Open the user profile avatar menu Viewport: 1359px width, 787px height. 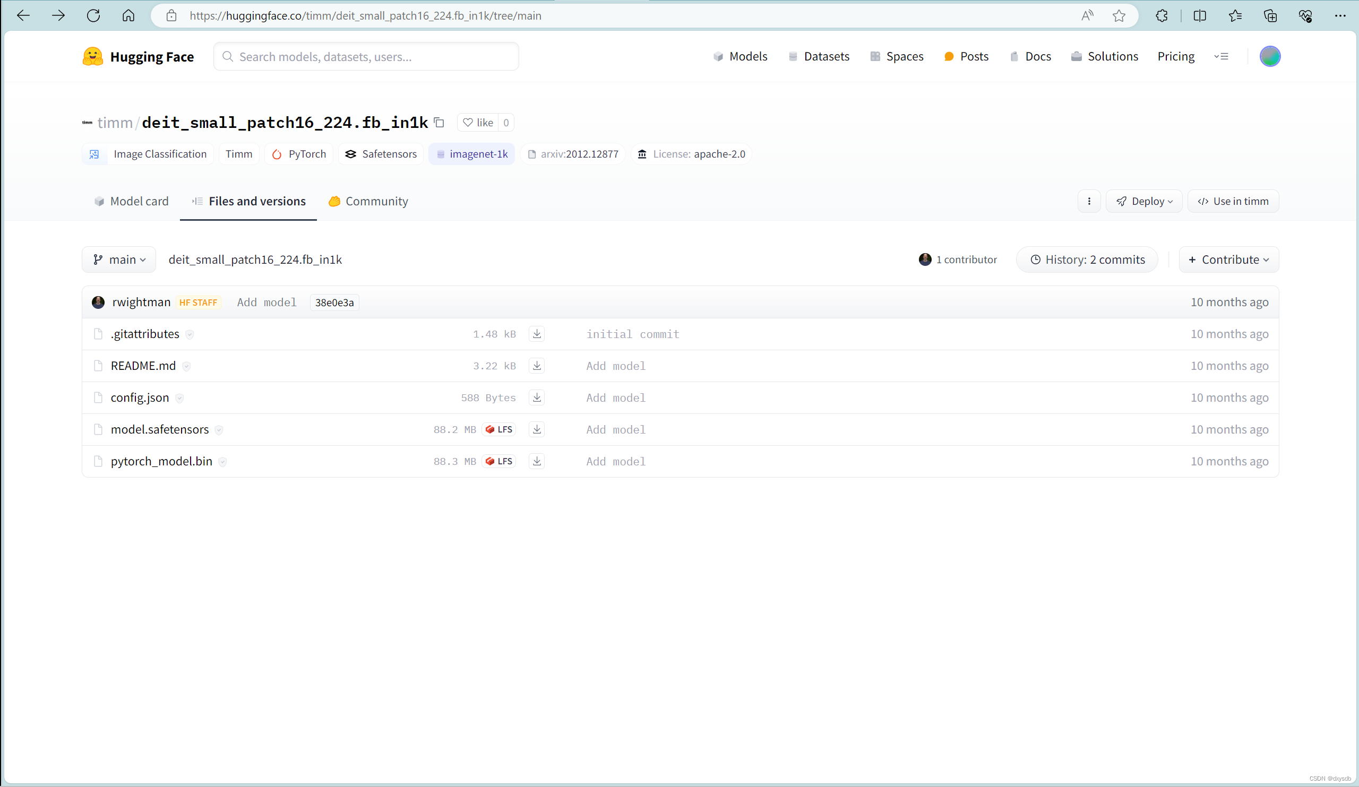click(1270, 56)
